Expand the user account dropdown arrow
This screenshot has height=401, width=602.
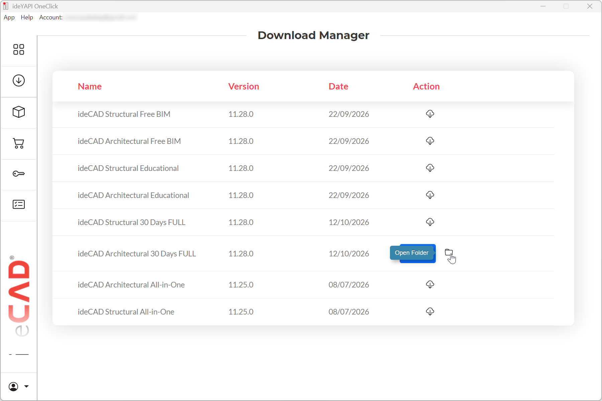click(26, 387)
